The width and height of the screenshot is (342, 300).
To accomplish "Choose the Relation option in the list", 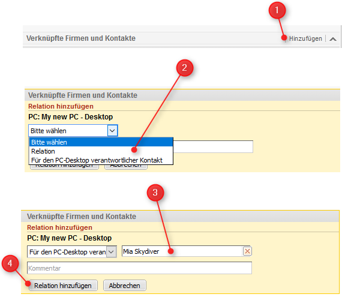I will coord(101,151).
